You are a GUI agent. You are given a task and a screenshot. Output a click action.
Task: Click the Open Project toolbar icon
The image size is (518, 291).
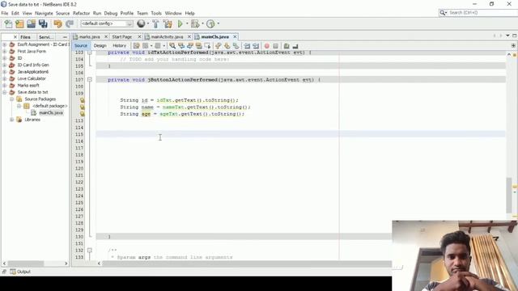coord(31,23)
